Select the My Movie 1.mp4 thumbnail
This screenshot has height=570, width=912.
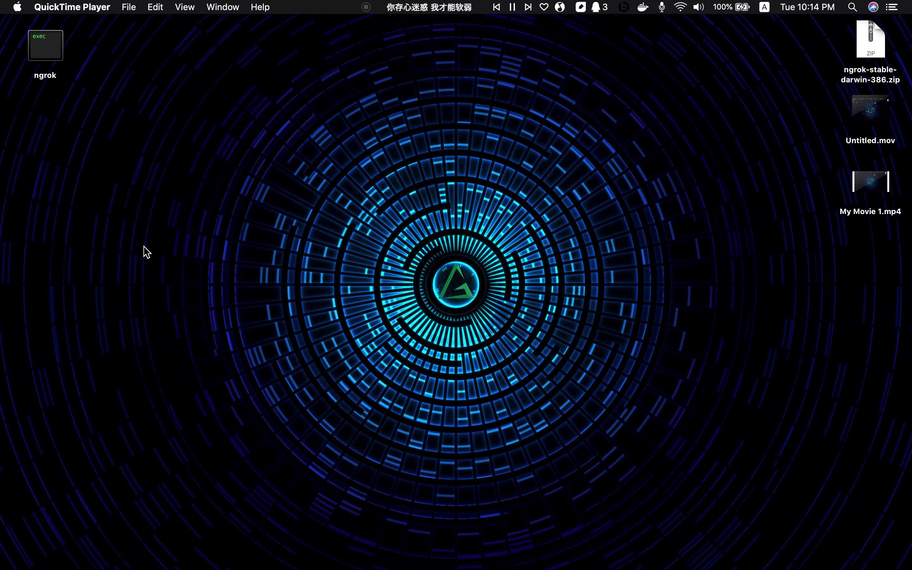click(x=871, y=181)
